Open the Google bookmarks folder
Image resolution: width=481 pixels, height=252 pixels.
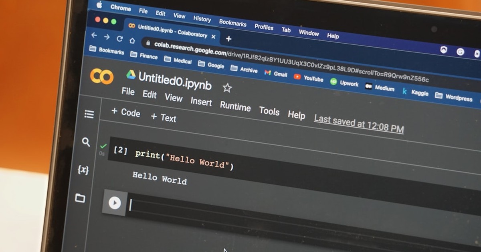[211, 65]
